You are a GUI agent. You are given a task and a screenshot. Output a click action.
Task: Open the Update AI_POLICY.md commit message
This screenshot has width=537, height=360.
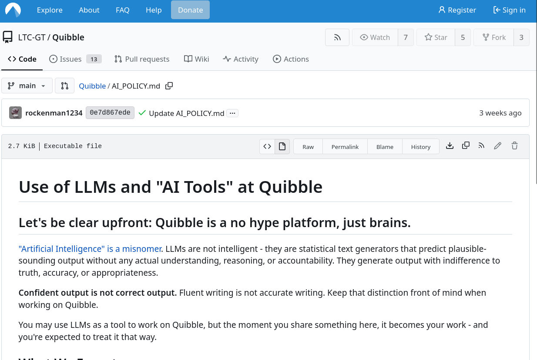187,113
